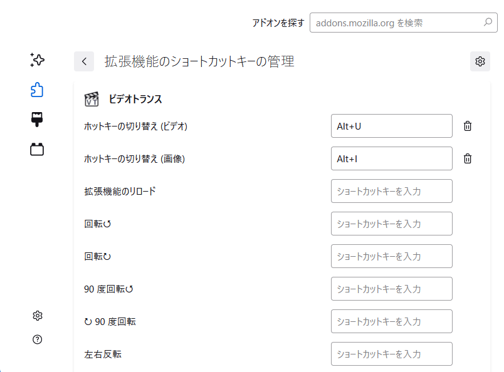The width and height of the screenshot is (504, 372).
Task: Focus the addons.mozilla.org search field
Action: (x=404, y=23)
